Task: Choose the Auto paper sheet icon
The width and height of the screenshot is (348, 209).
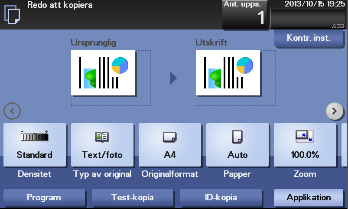Action: 237,137
